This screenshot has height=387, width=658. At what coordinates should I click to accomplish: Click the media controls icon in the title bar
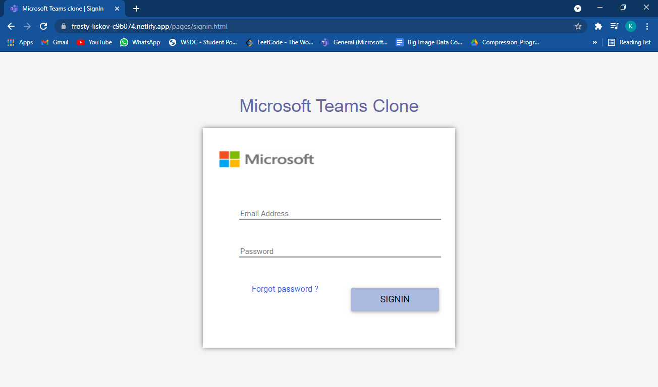pyautogui.click(x=577, y=9)
